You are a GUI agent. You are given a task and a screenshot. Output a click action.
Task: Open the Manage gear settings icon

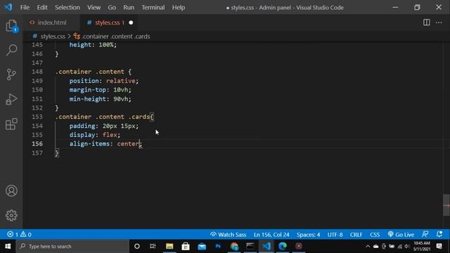[x=11, y=215]
